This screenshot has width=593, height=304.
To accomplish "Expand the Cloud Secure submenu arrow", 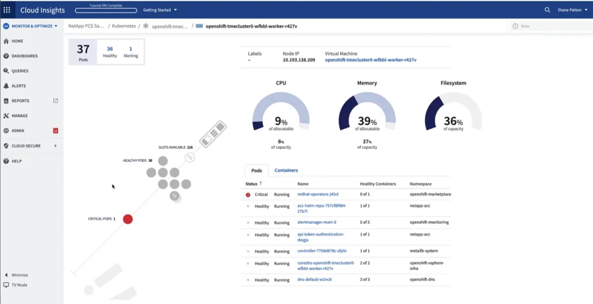I will 55,146.
